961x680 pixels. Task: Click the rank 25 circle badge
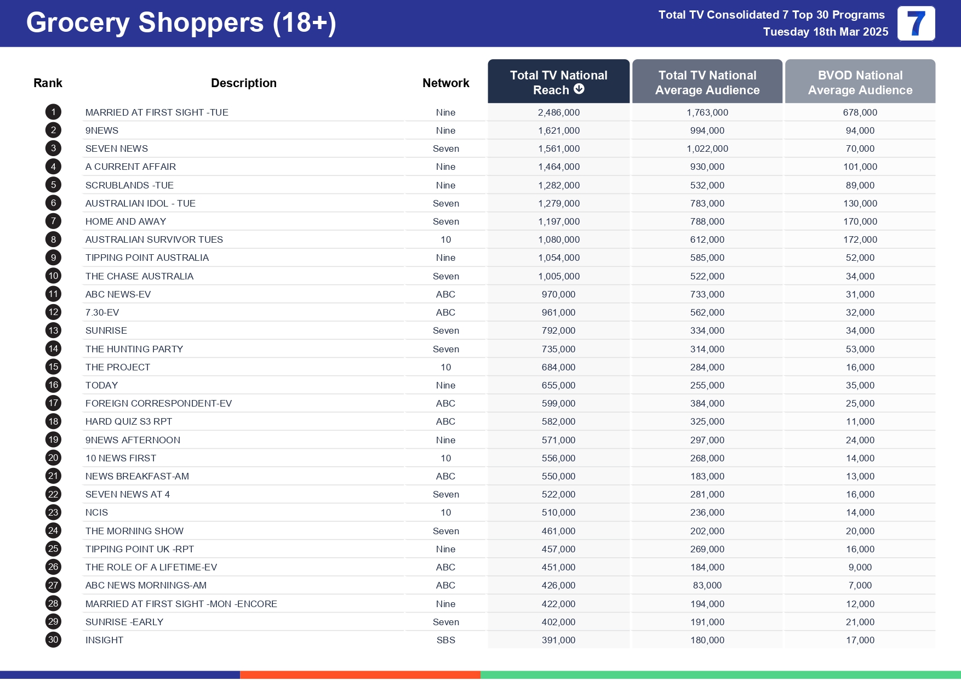tap(53, 549)
